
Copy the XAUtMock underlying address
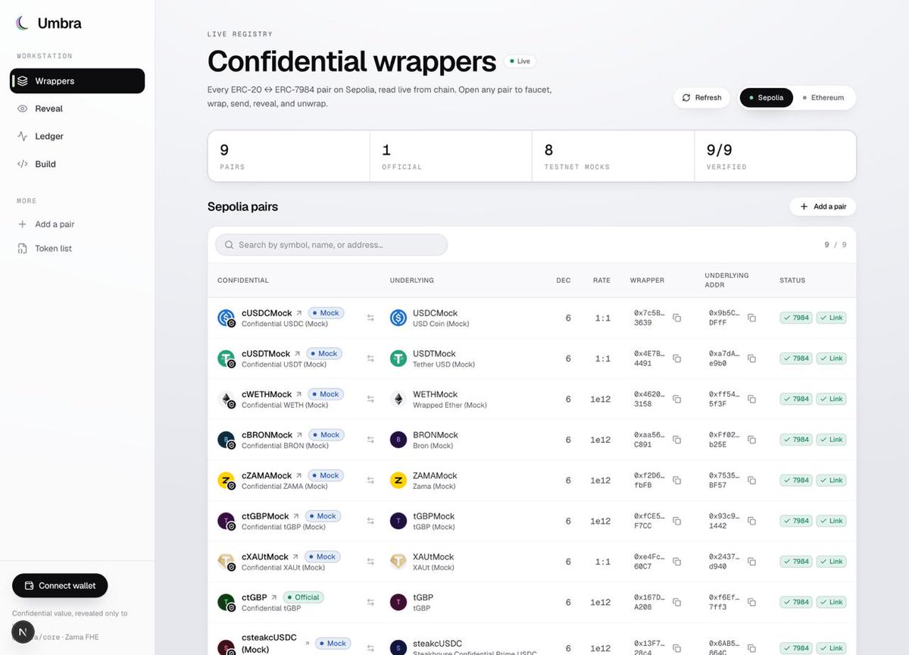pyautogui.click(x=751, y=562)
